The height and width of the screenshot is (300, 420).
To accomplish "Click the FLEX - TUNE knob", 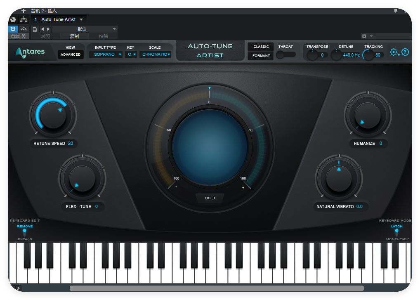I will click(x=82, y=179).
